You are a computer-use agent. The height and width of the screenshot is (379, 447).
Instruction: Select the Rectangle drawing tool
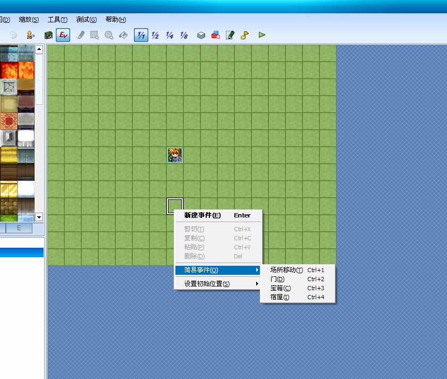(x=95, y=35)
